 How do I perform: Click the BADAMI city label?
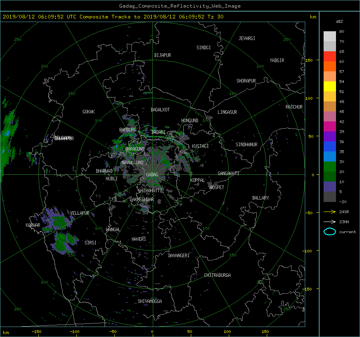coord(158,132)
